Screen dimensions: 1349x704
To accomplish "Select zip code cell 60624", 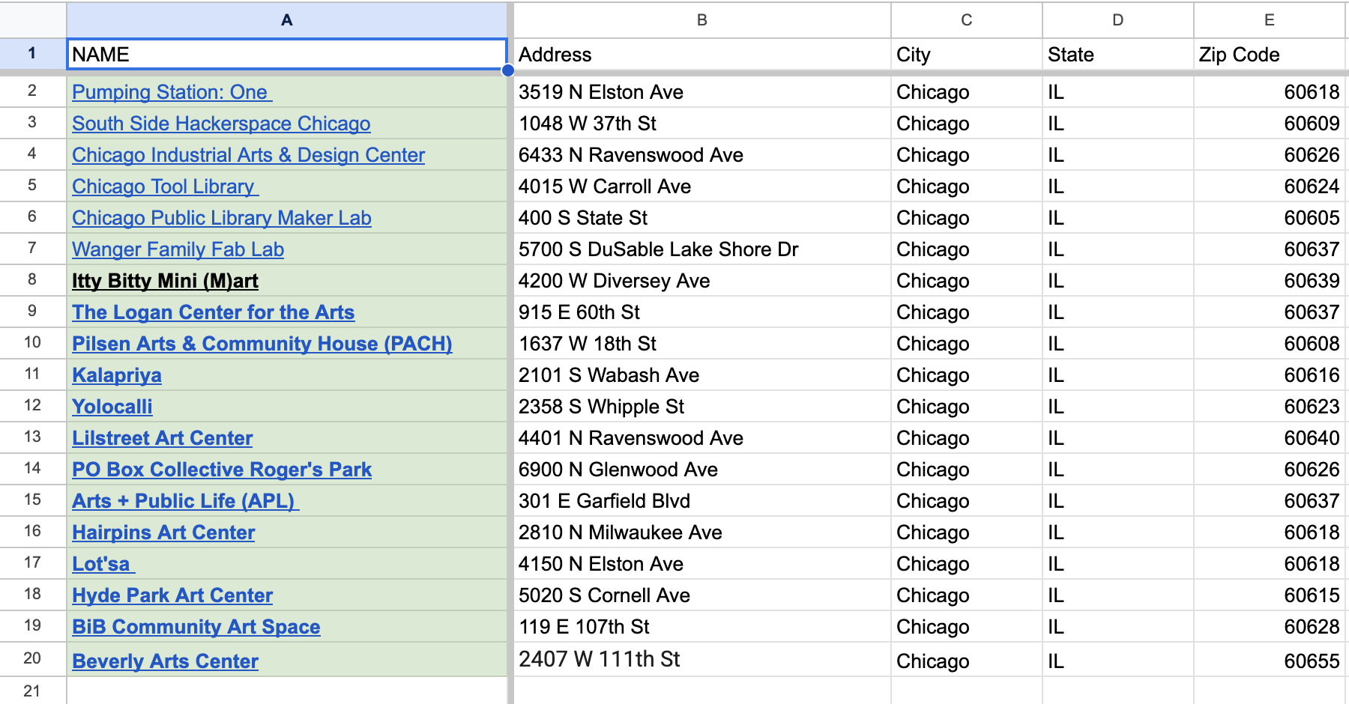I will [x=1270, y=186].
